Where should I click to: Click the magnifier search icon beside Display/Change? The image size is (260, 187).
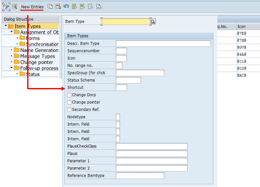(15, 6)
